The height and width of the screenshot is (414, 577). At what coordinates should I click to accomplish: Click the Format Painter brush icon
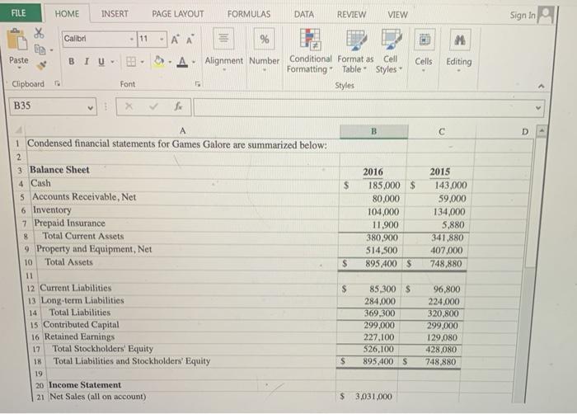pyautogui.click(x=41, y=65)
